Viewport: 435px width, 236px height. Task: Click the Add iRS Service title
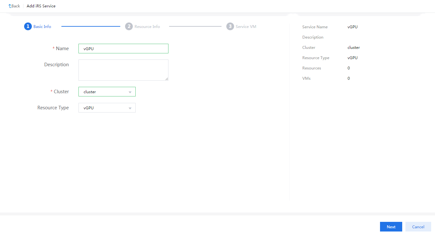coord(41,6)
